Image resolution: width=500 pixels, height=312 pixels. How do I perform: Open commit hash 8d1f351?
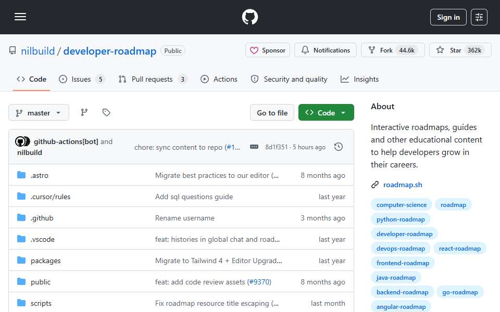point(276,147)
